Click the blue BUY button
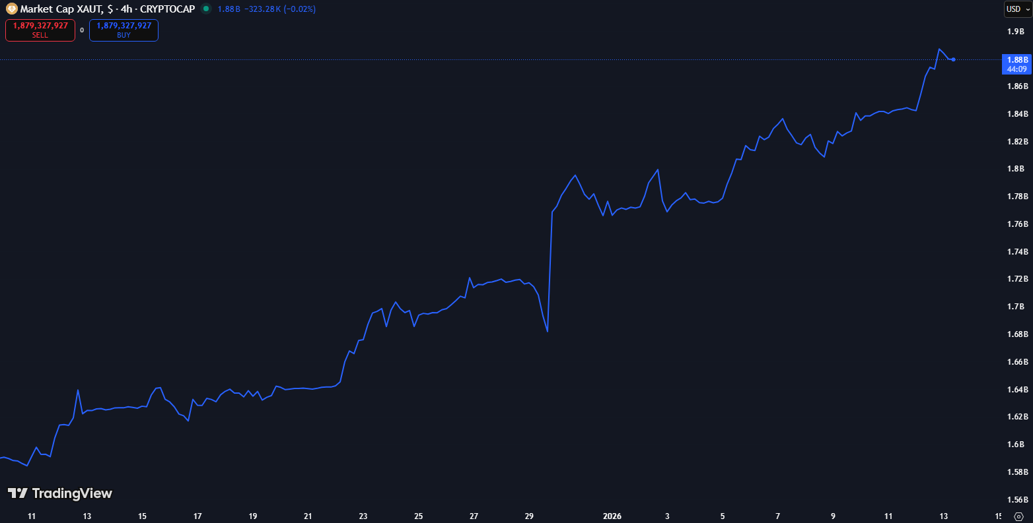 click(x=124, y=30)
